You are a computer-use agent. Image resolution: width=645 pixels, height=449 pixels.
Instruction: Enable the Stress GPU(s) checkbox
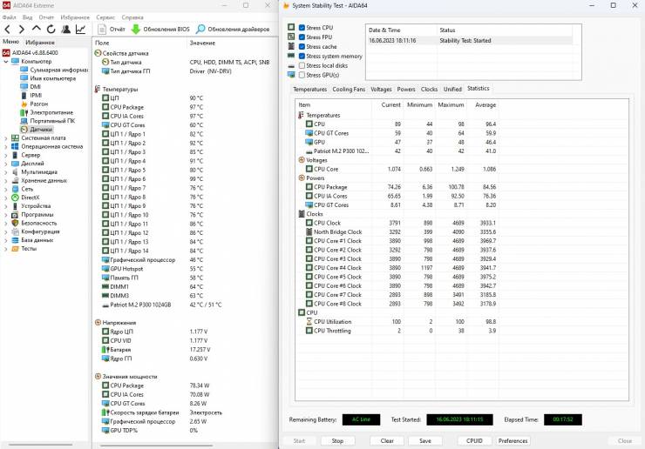click(302, 75)
